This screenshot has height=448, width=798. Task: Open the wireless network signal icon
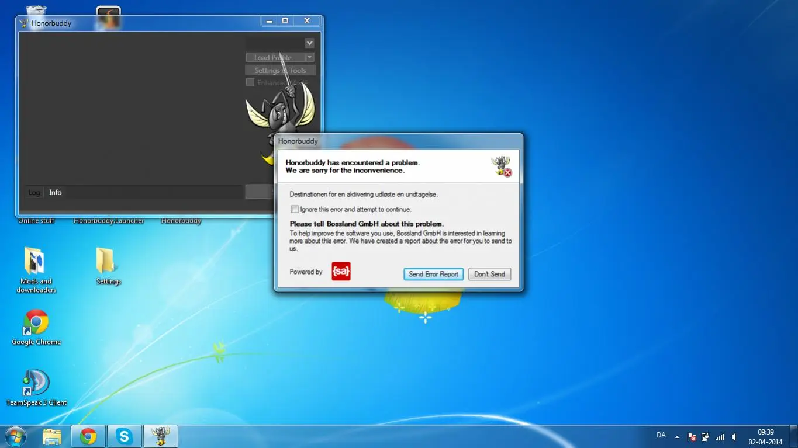[x=720, y=436]
